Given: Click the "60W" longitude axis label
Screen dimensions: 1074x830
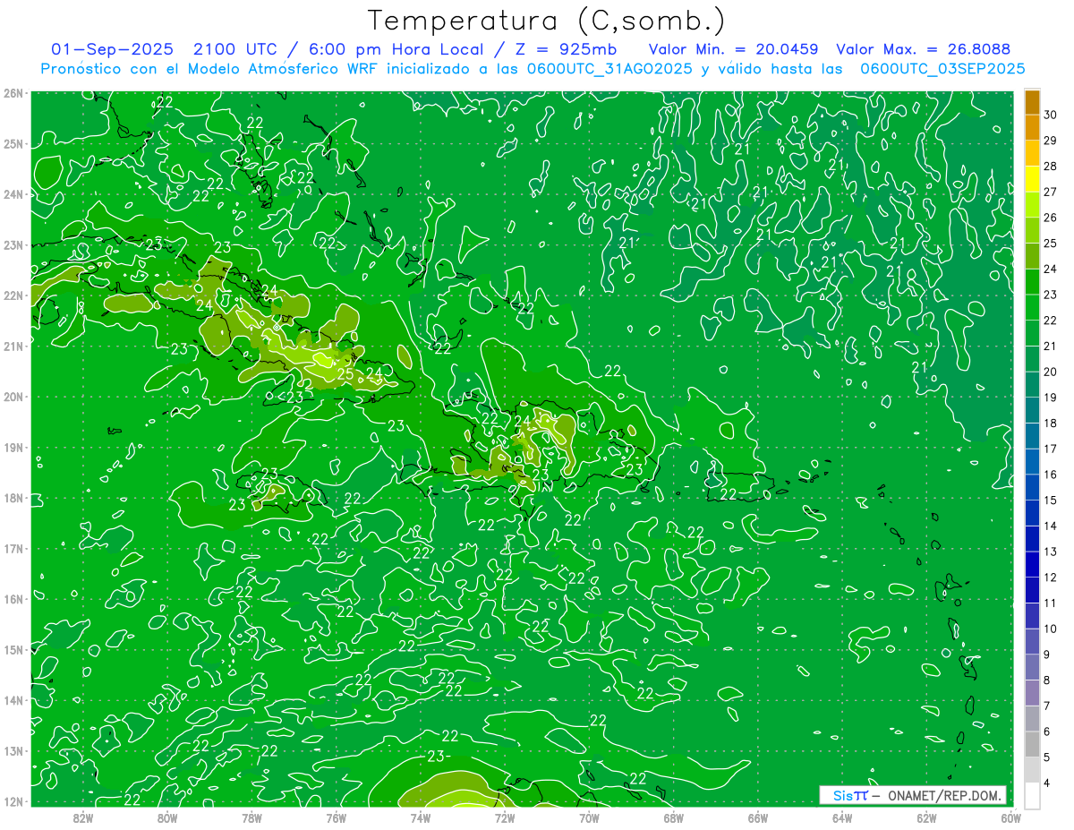Looking at the screenshot, I should (1011, 817).
